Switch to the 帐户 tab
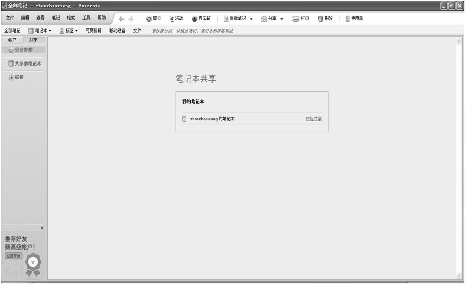Viewport: 465px width, 284px height. [x=13, y=40]
